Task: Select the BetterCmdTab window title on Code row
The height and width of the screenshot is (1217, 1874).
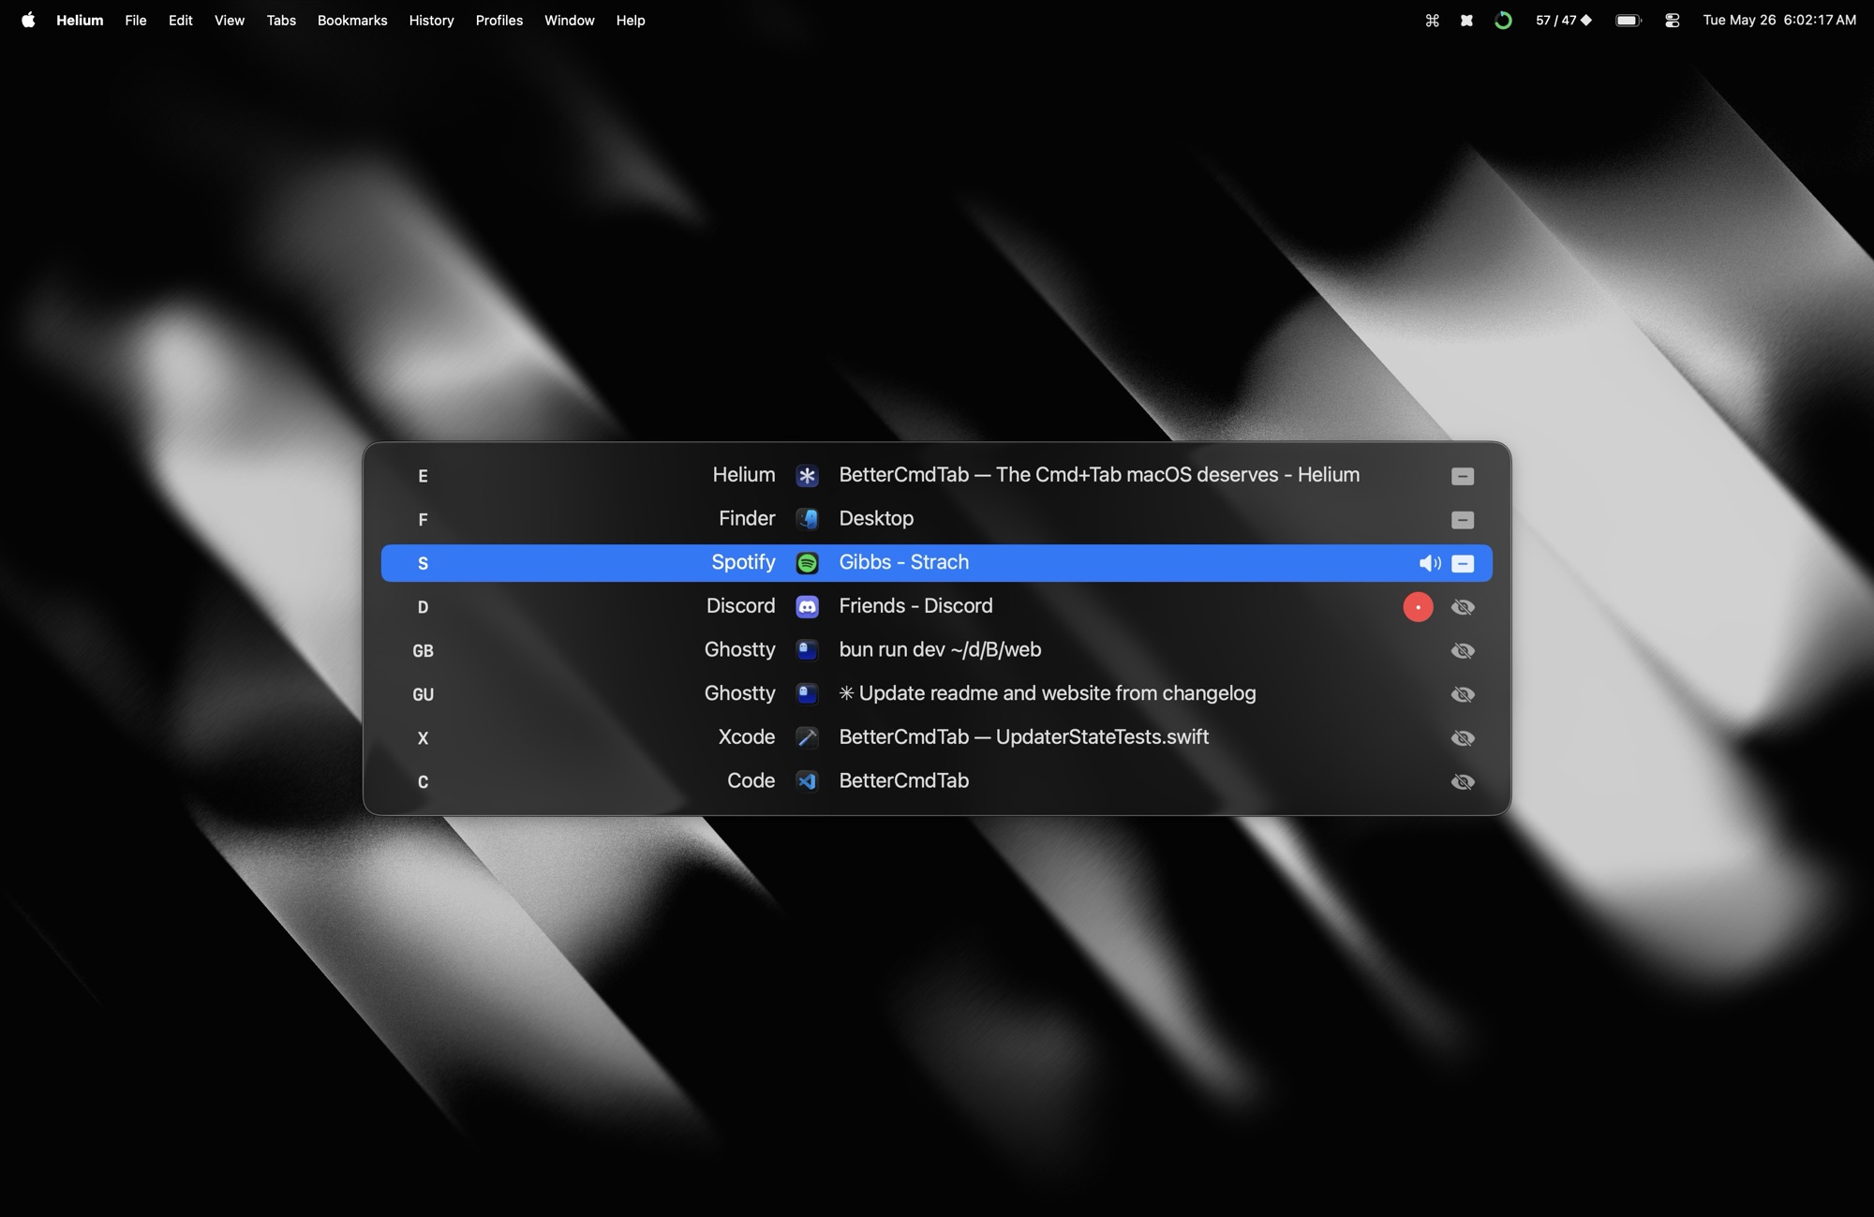Action: click(904, 781)
